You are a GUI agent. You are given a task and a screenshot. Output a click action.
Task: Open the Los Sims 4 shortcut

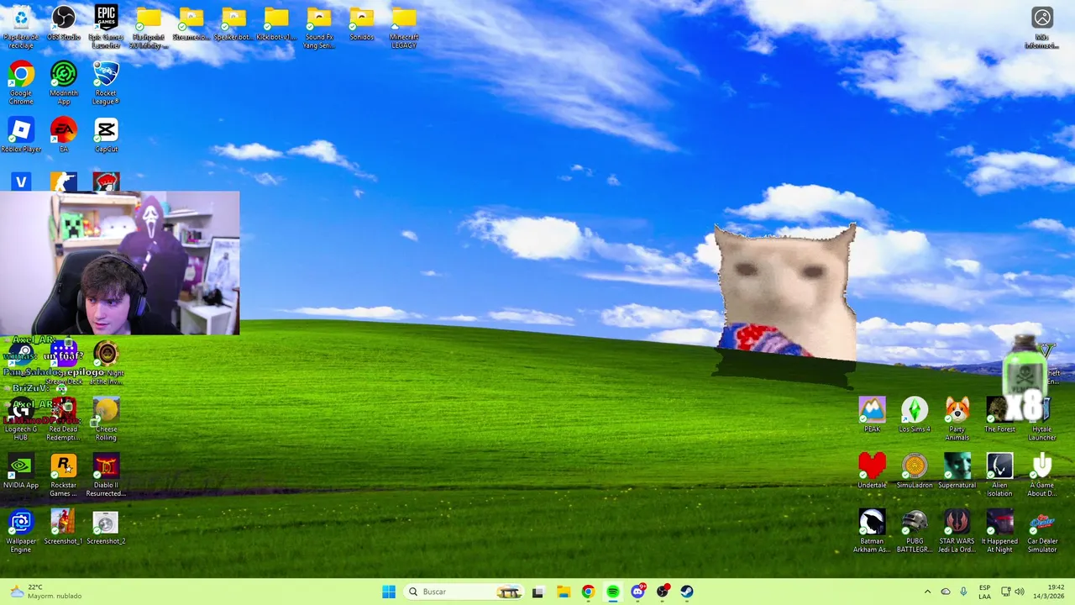click(915, 415)
